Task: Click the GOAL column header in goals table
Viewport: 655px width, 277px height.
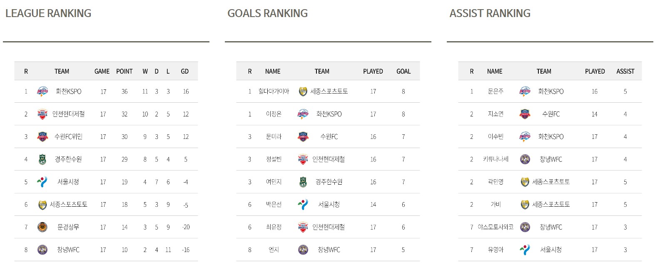Action: (403, 72)
